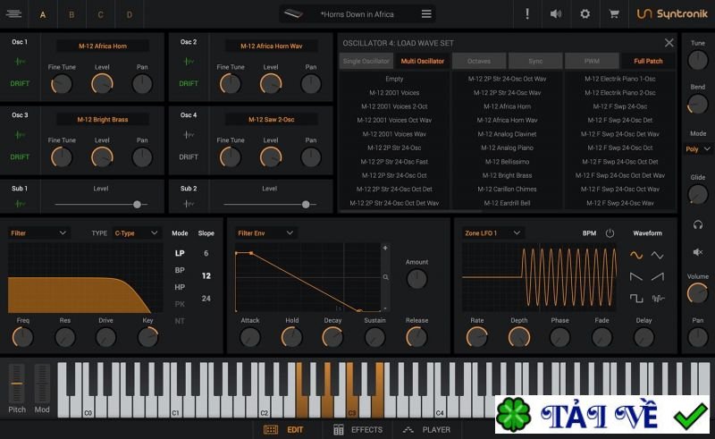
Task: Open the hamburger menu at top left
Action: [13, 13]
